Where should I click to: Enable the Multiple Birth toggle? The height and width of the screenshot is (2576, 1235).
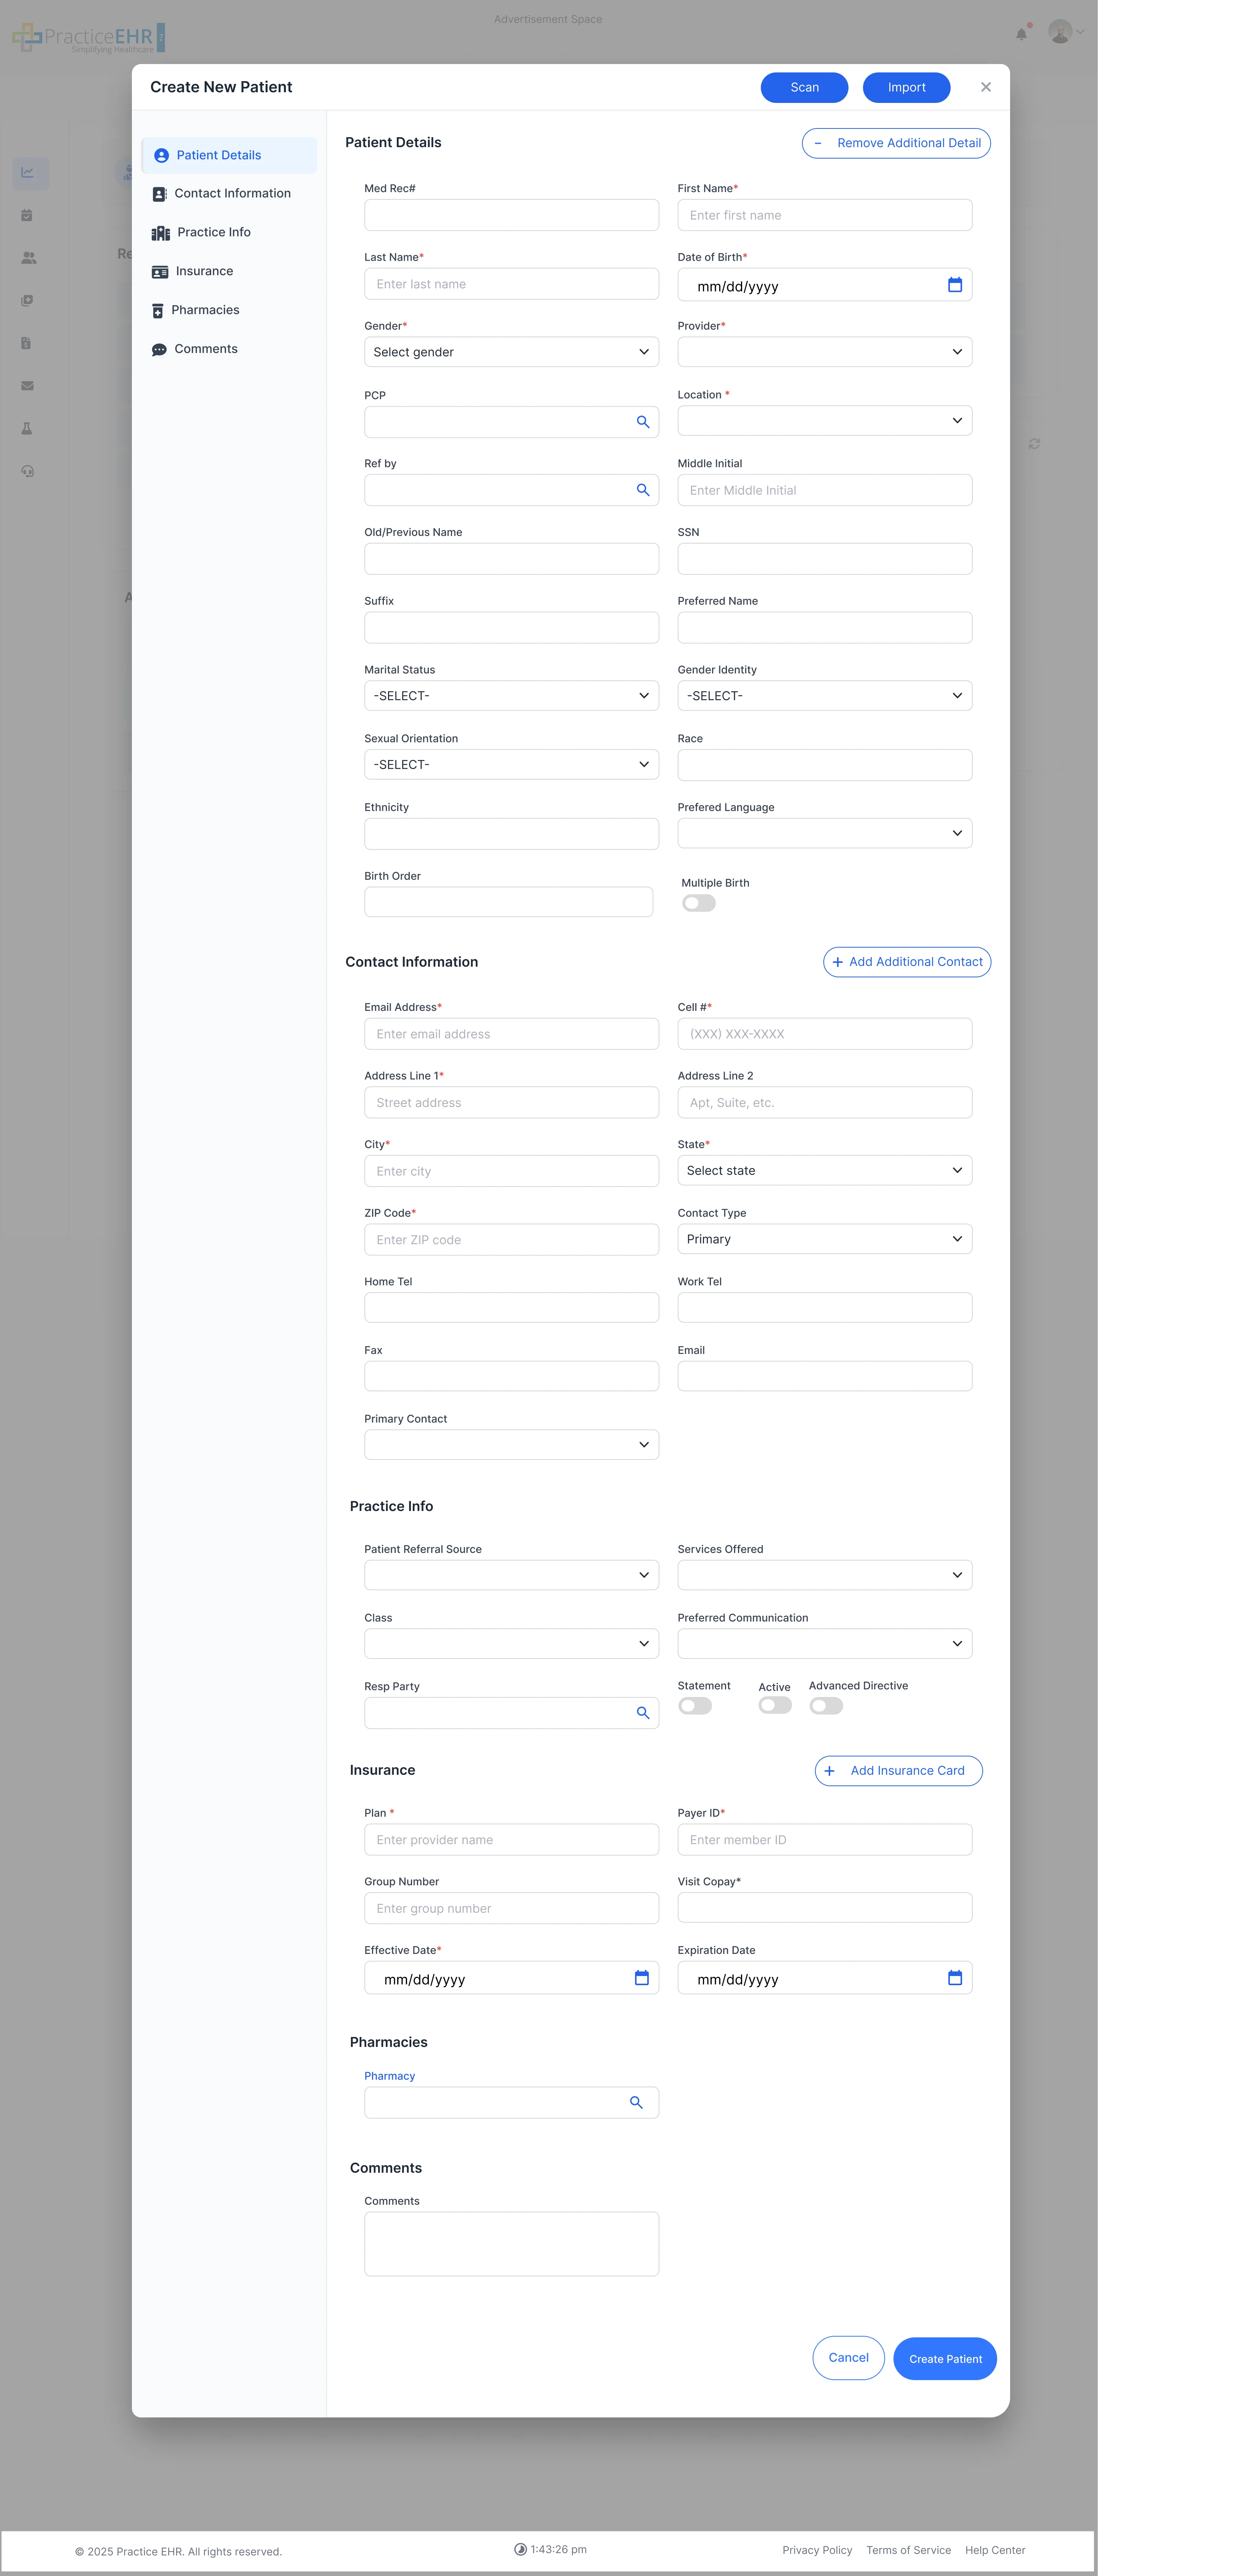[x=698, y=903]
